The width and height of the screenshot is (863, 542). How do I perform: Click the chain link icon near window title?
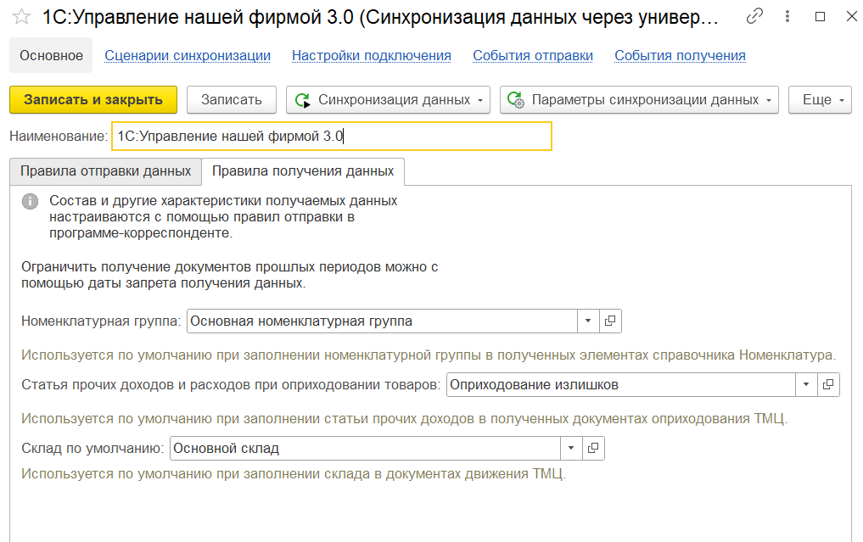pyautogui.click(x=755, y=16)
